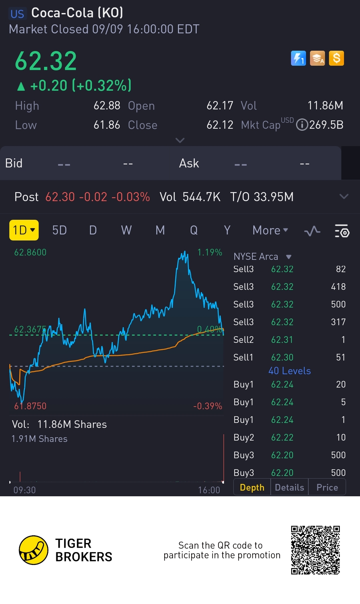
Task: Open the 40 Levels link
Action: (x=289, y=371)
